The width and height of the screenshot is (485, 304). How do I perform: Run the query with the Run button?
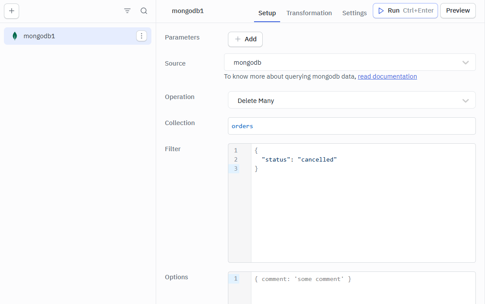coord(405,10)
